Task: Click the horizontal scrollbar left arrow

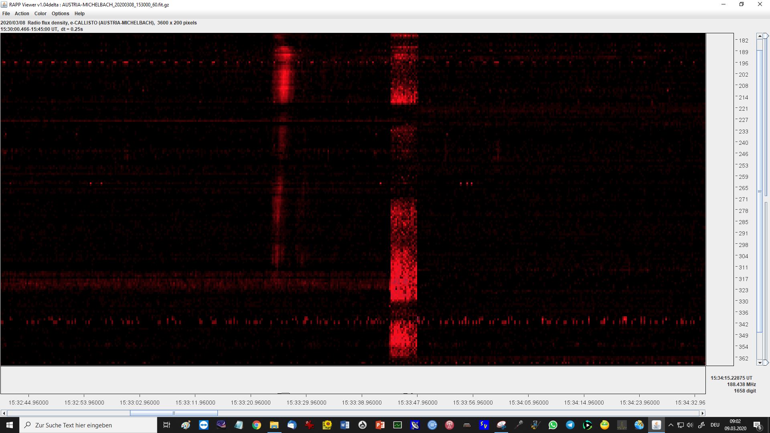Action: pos(4,413)
